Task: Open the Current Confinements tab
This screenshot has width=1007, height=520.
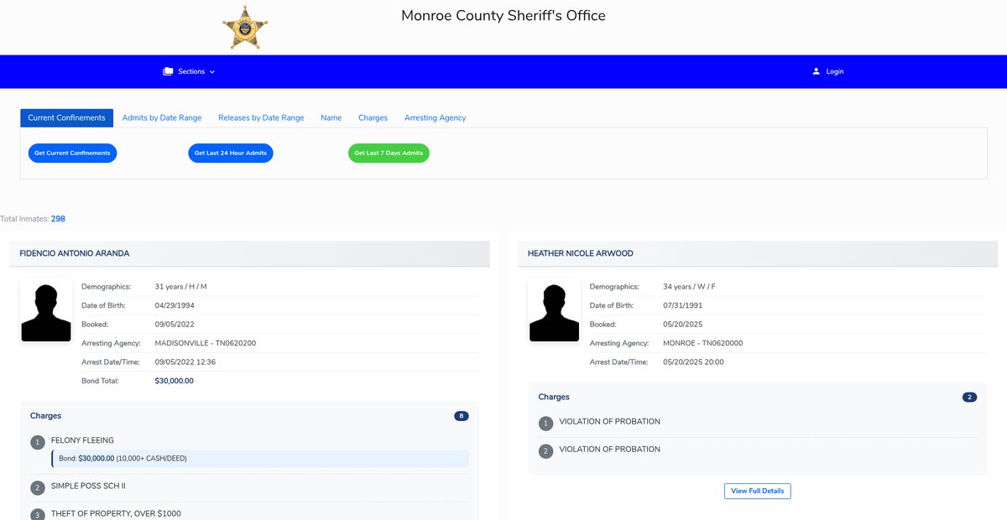Action: coord(66,118)
